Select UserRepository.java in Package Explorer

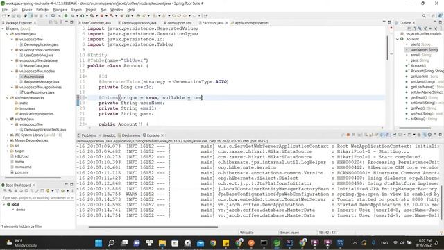coord(39,92)
